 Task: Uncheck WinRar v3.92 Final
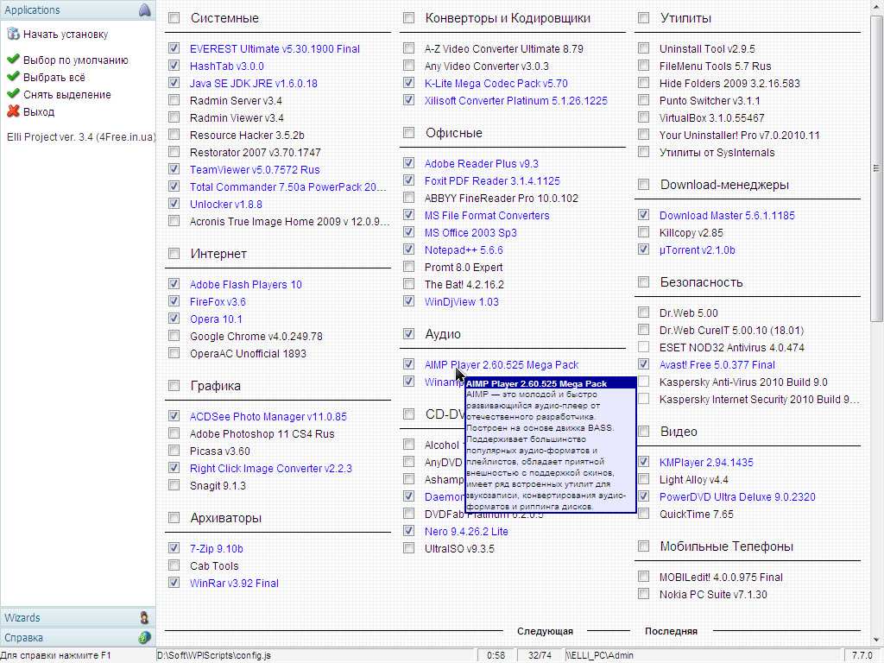(x=174, y=583)
